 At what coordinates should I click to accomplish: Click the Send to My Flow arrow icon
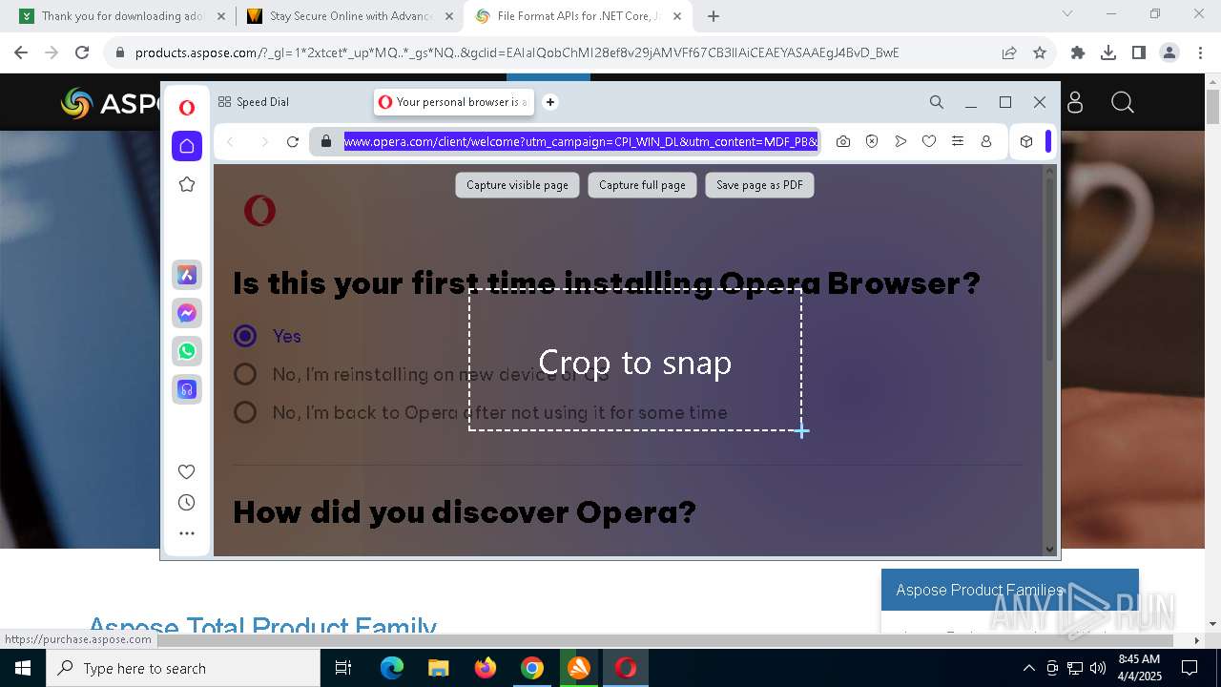[900, 141]
